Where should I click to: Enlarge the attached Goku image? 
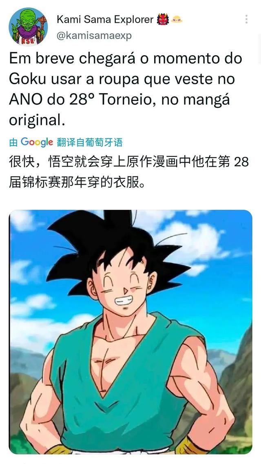tap(130, 332)
